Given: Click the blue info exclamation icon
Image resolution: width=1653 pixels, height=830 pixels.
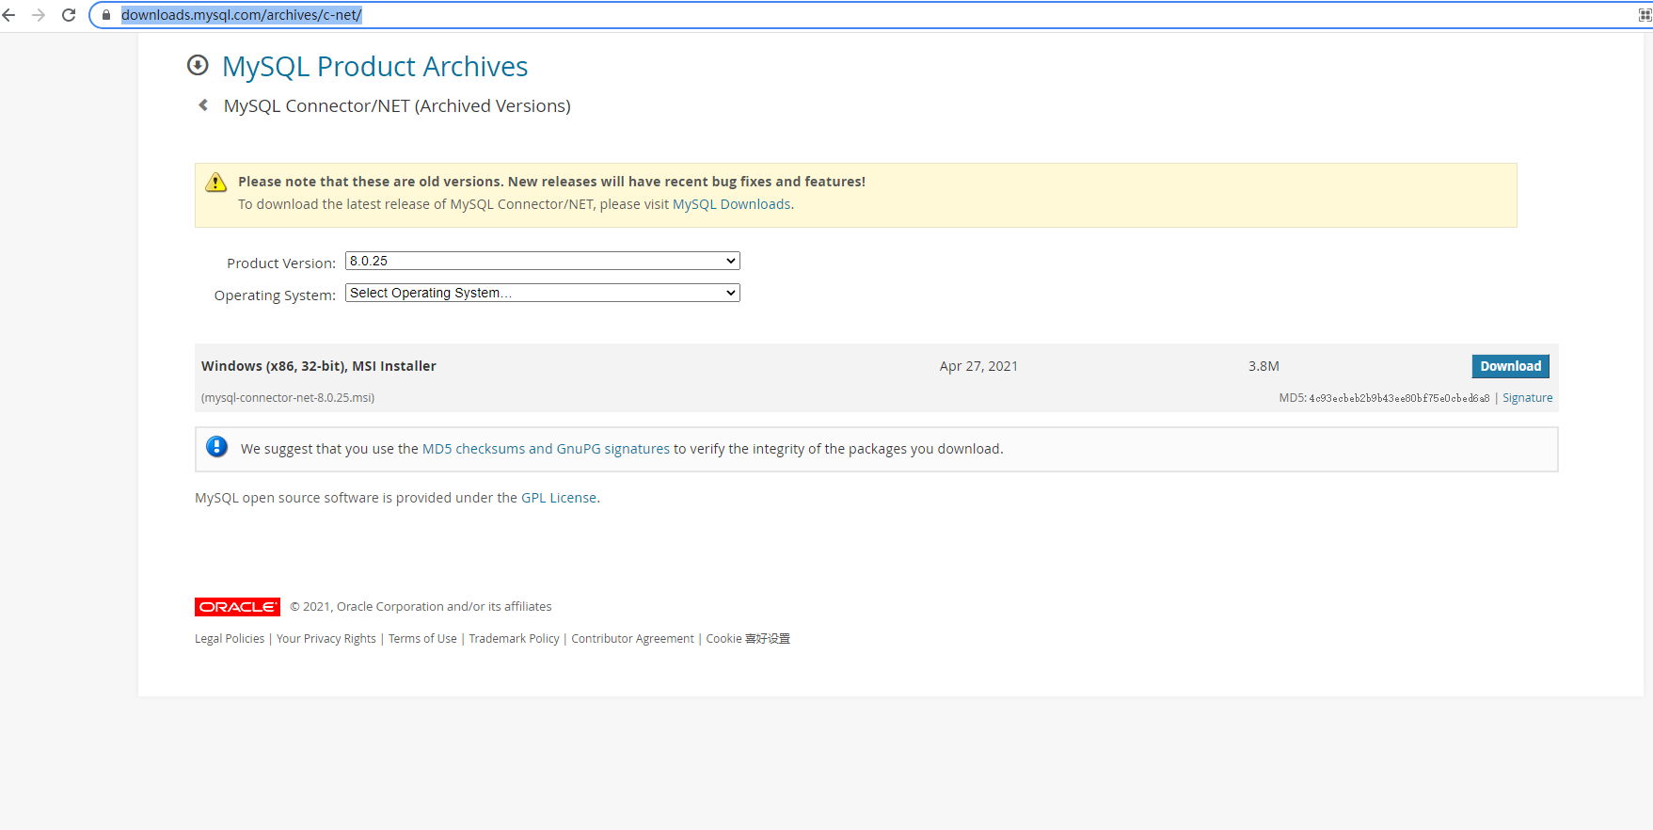Looking at the screenshot, I should click(217, 447).
